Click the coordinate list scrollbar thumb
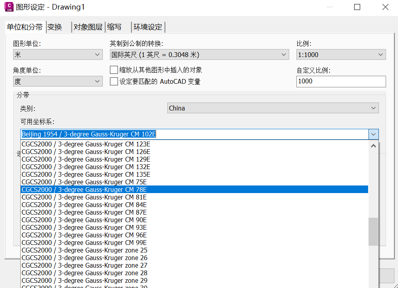398x288 pixels. (x=373, y=231)
